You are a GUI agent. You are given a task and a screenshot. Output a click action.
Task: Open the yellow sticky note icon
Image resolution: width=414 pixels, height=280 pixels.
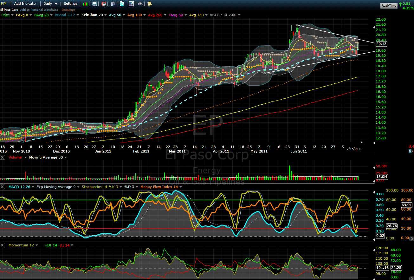click(149, 4)
